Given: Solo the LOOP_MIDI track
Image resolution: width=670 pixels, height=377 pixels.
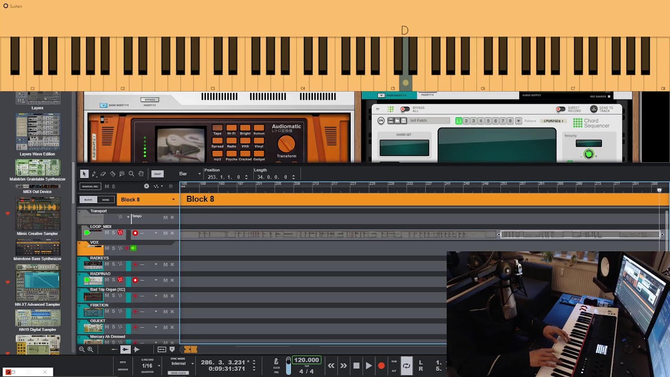Looking at the screenshot, I should pos(113,233).
